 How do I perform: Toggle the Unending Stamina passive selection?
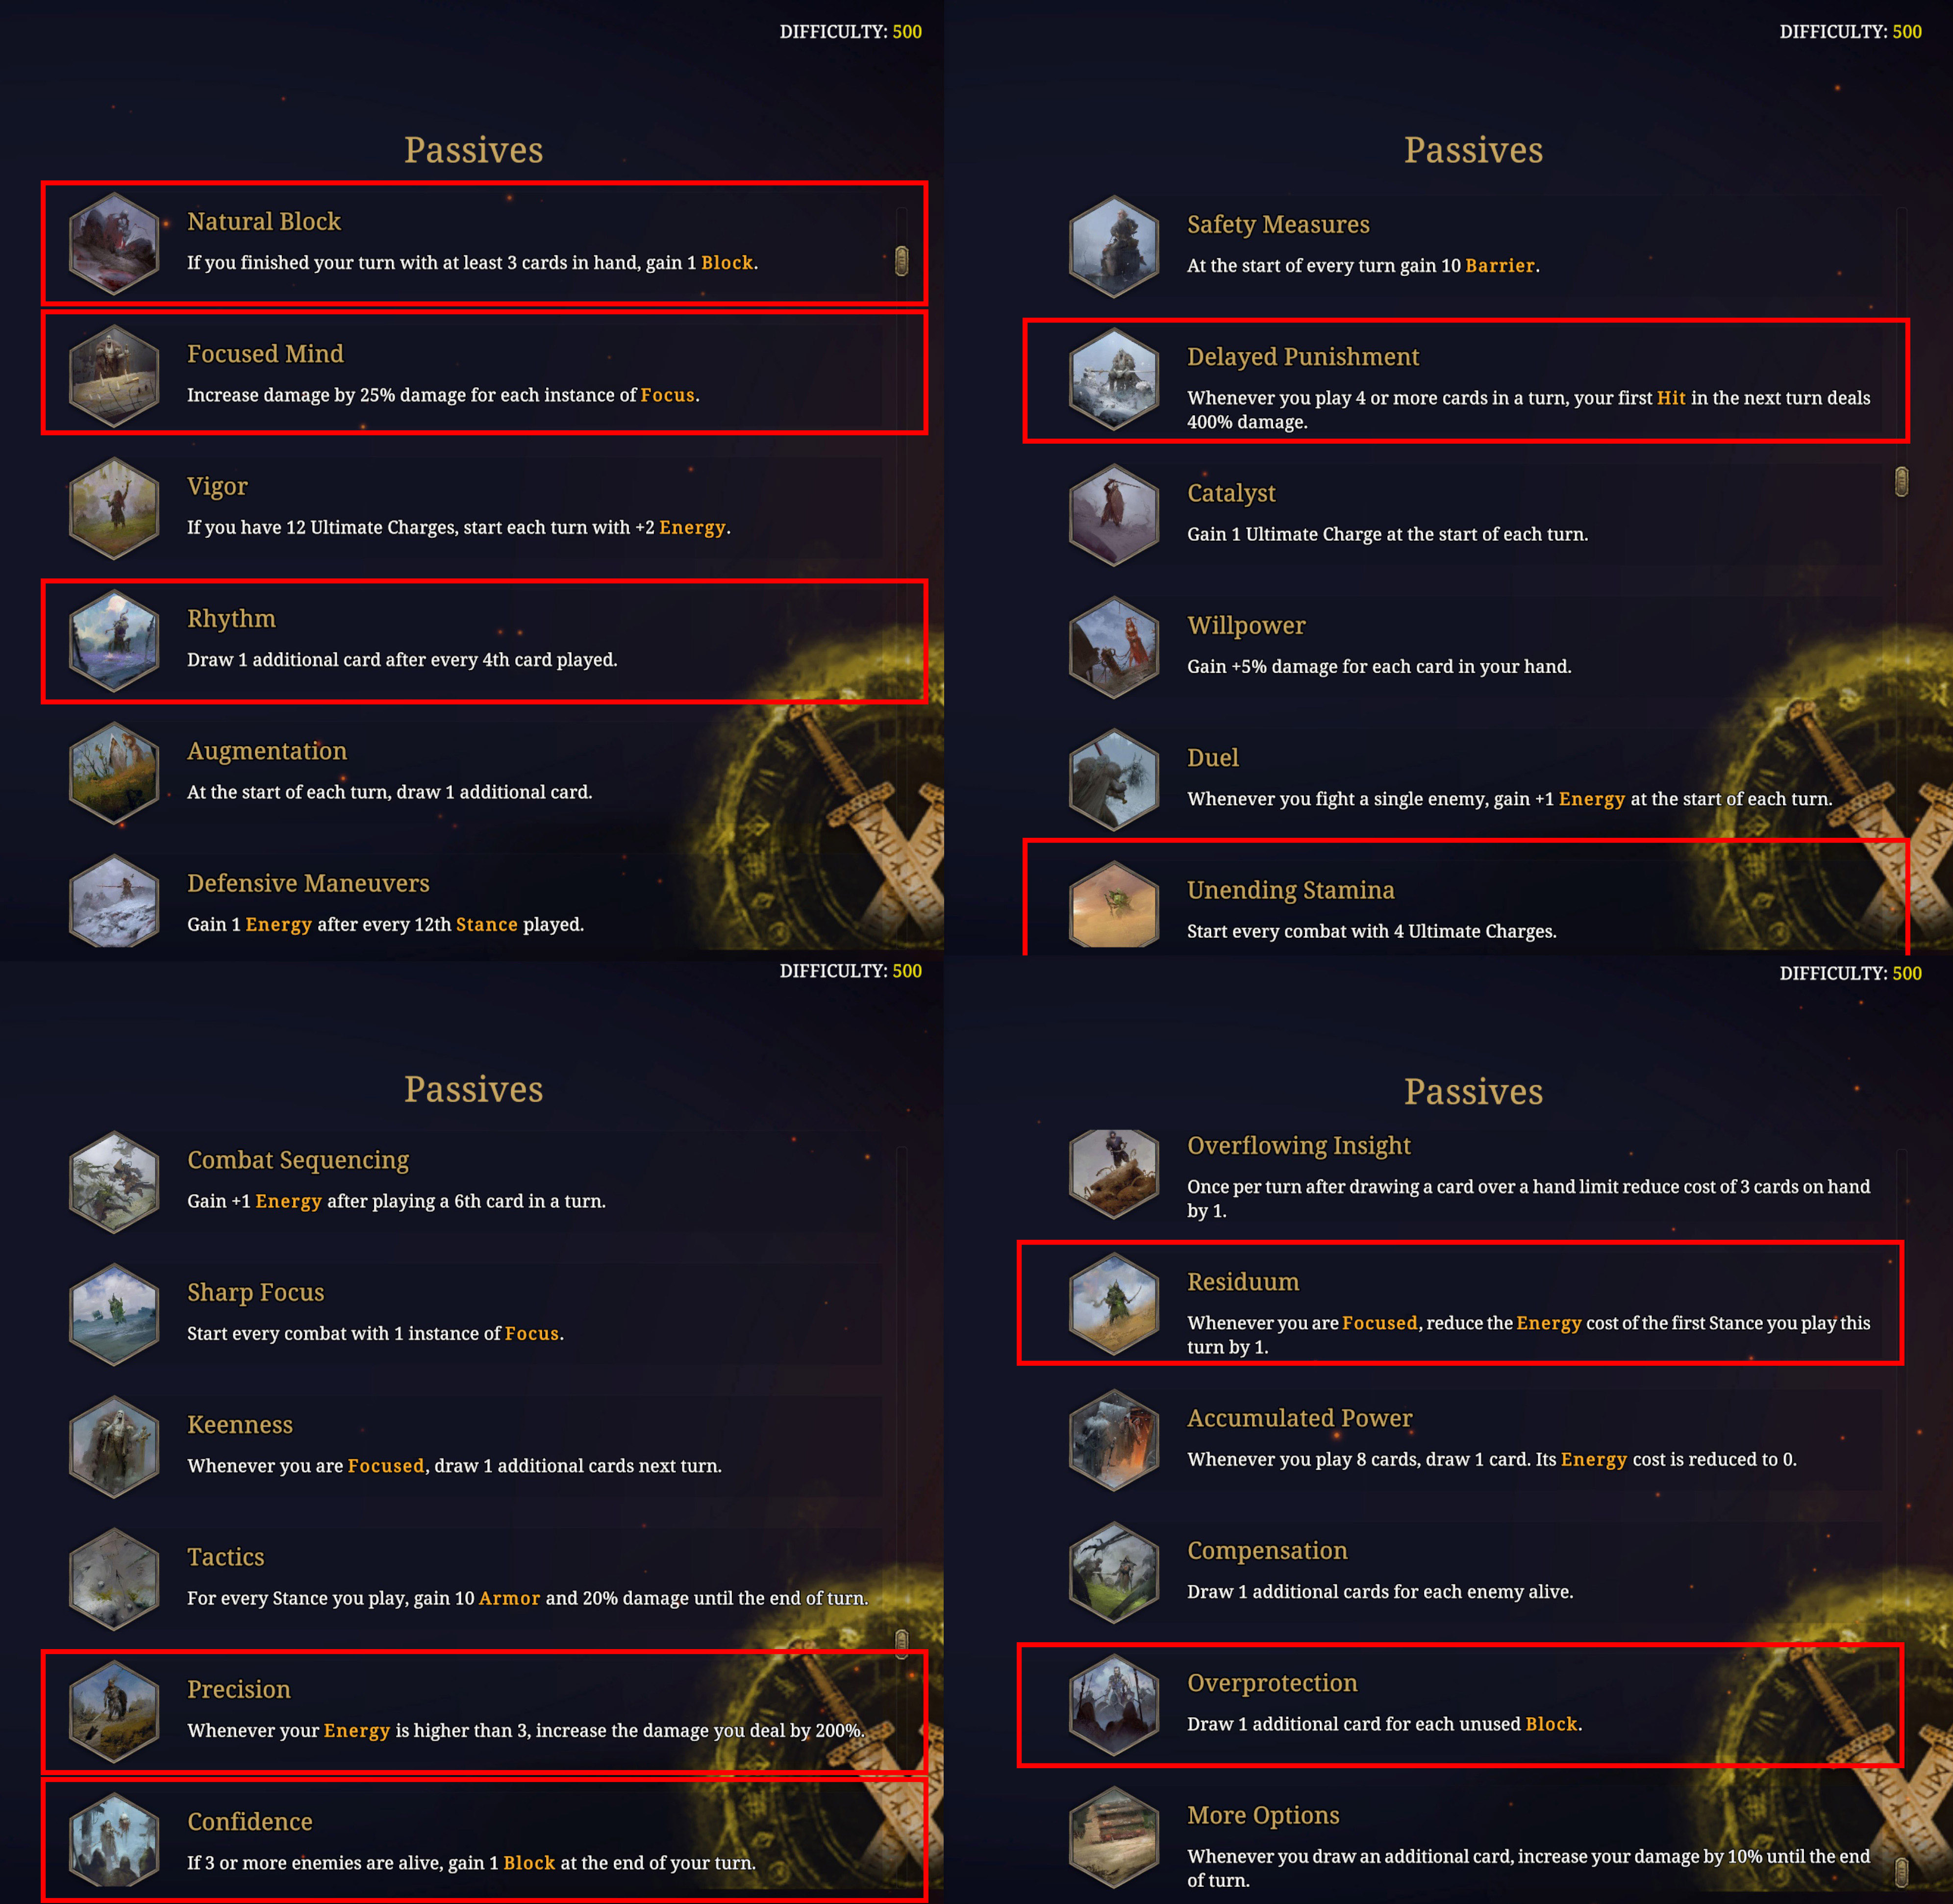1466,898
